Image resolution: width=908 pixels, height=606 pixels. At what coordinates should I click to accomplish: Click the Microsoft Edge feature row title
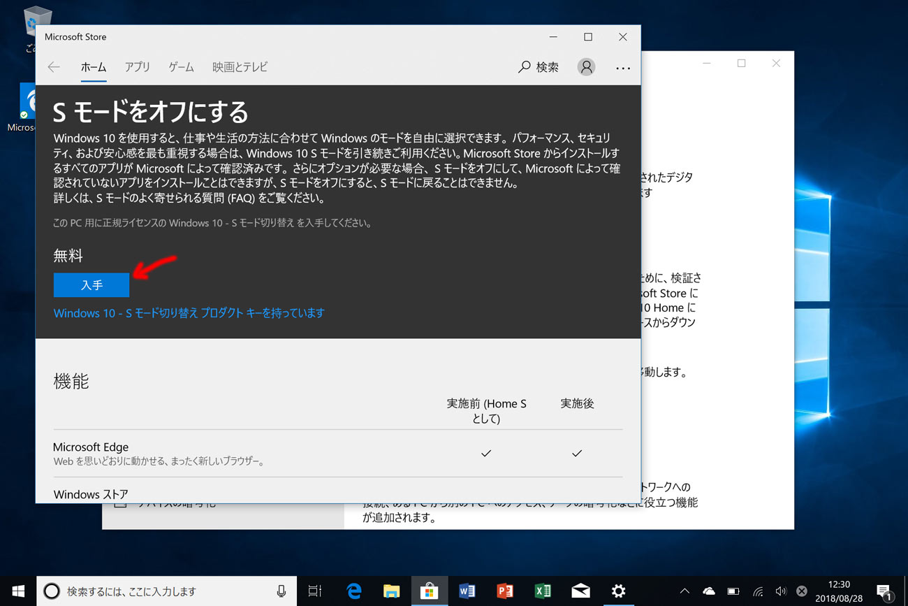pyautogui.click(x=91, y=447)
